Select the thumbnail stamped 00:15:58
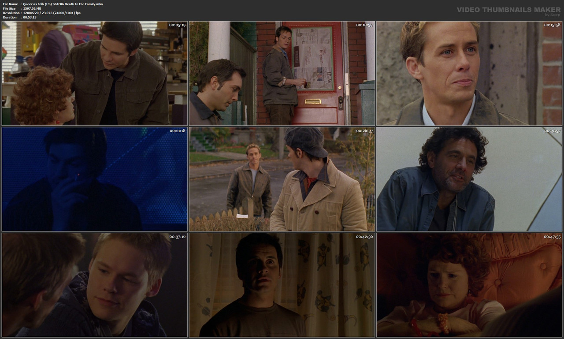The height and width of the screenshot is (339, 564). click(469, 73)
